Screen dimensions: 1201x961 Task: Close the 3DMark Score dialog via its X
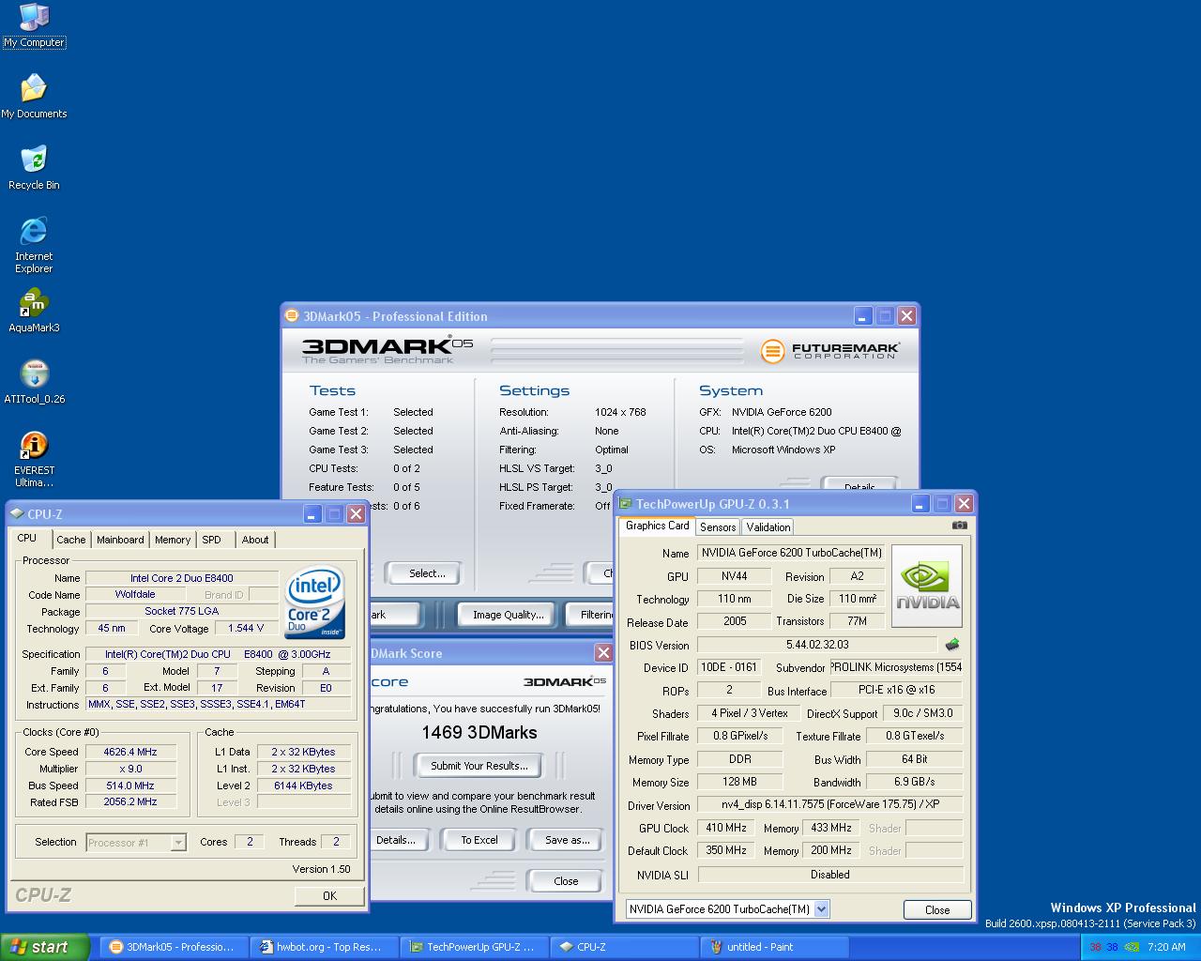603,652
